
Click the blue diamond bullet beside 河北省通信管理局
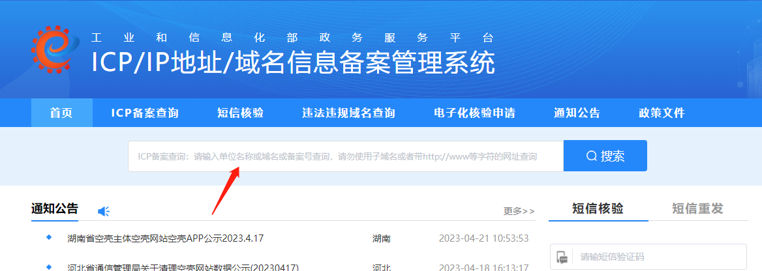48,267
